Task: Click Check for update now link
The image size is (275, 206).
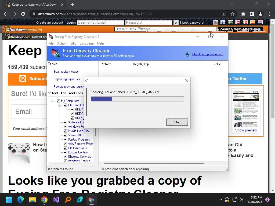Action: coord(208,54)
